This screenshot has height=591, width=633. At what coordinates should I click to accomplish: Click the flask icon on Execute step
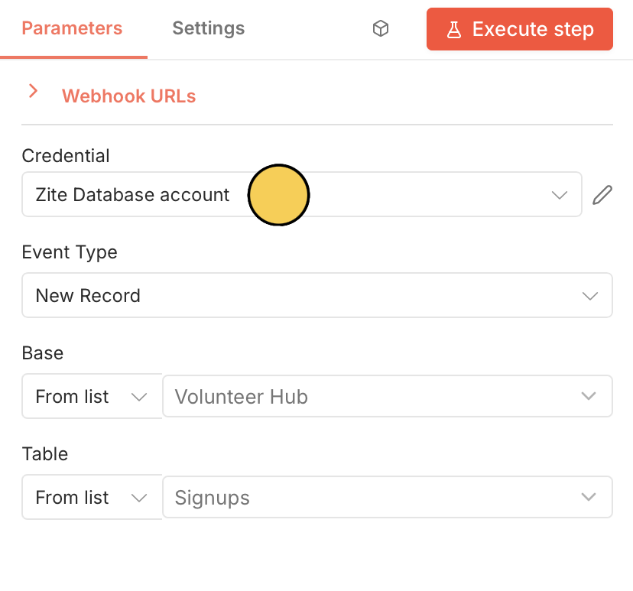(455, 30)
